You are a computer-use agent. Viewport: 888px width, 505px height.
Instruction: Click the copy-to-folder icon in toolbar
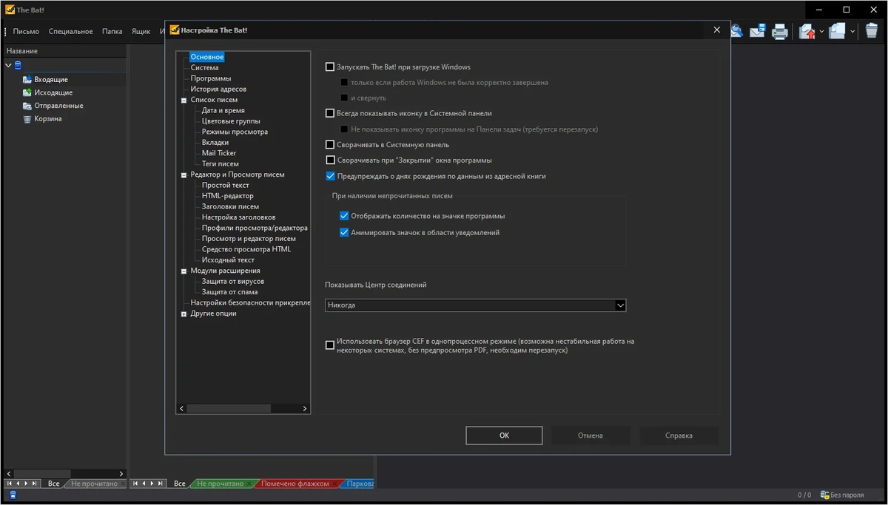(837, 31)
